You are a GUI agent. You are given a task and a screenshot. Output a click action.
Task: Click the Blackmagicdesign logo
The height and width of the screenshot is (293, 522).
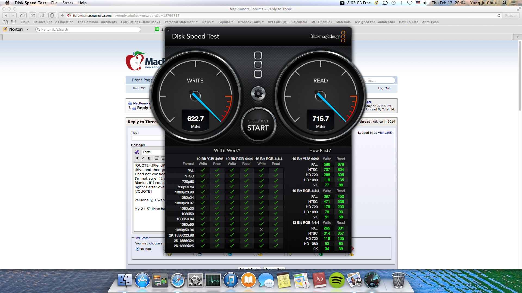point(328,36)
